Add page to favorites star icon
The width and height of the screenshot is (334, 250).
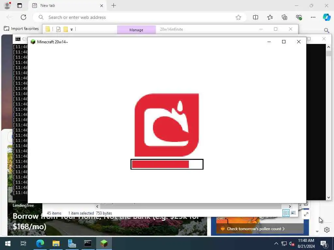(238, 18)
